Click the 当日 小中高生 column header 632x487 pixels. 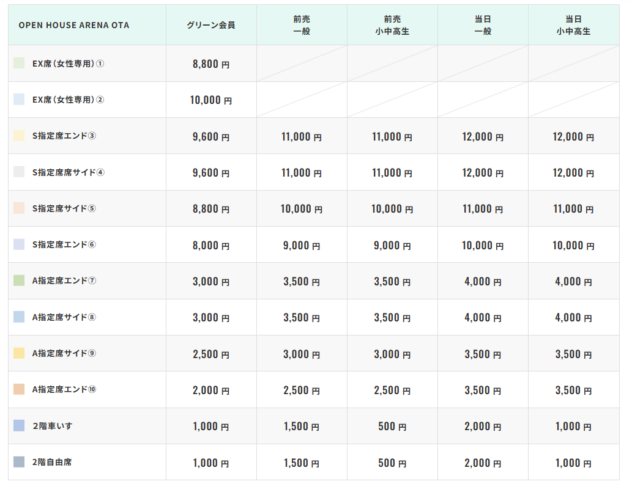[573, 25]
